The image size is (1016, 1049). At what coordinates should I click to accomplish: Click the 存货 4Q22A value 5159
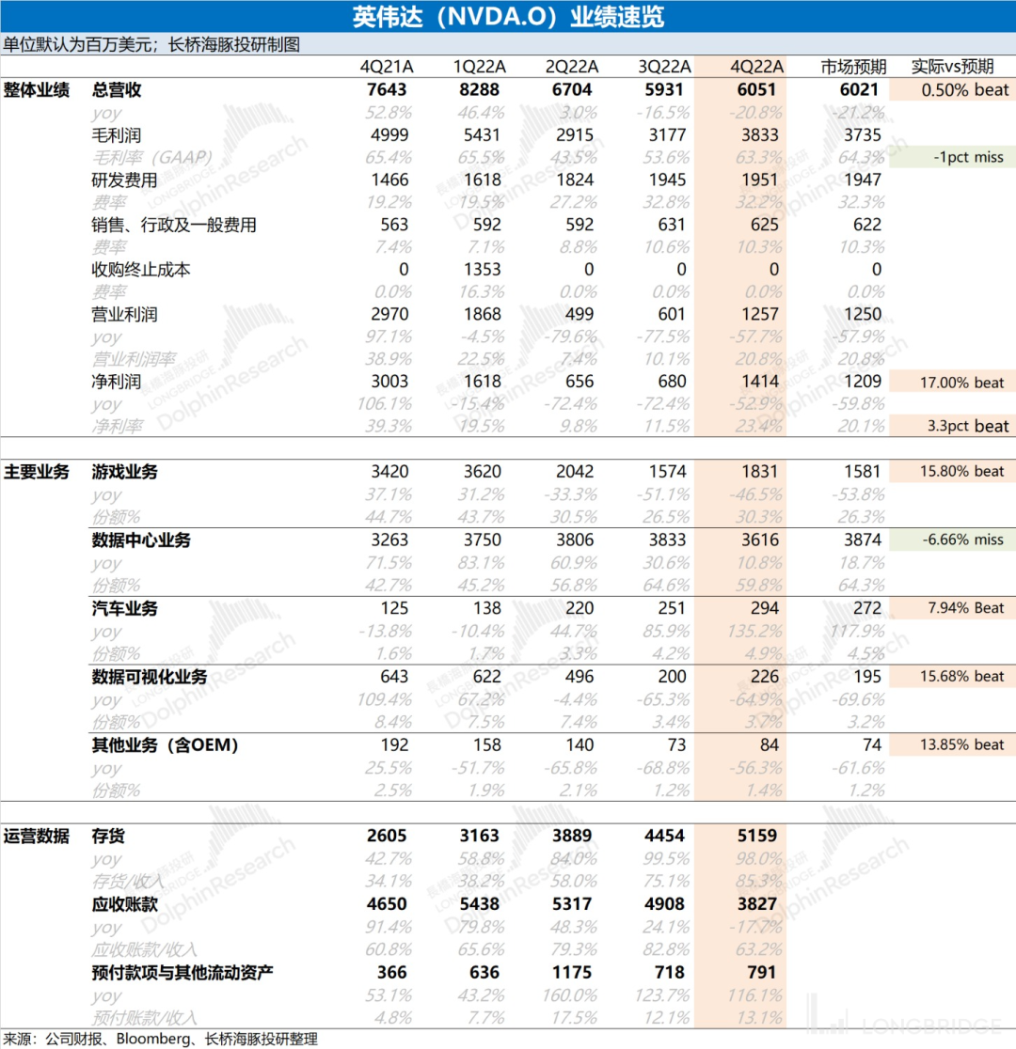point(756,837)
